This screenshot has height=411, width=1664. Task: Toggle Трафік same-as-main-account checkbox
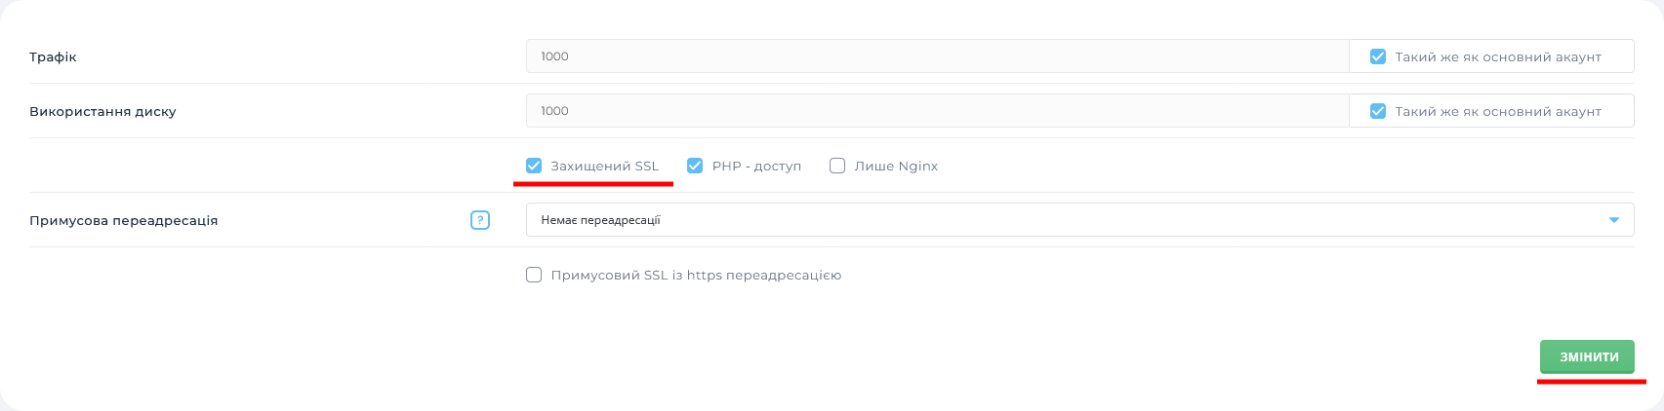(x=1378, y=56)
